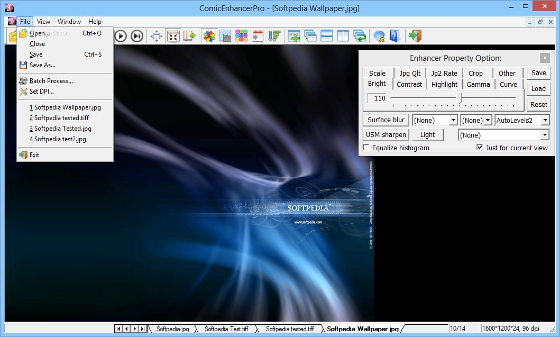
Task: Click the previous tab arrow
Action: [x=126, y=329]
